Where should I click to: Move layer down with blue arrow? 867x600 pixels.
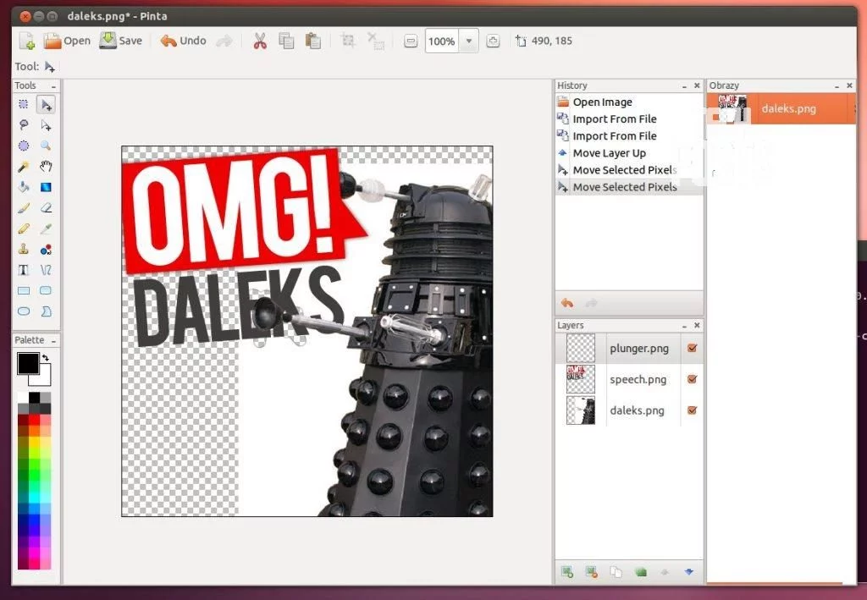click(x=689, y=572)
